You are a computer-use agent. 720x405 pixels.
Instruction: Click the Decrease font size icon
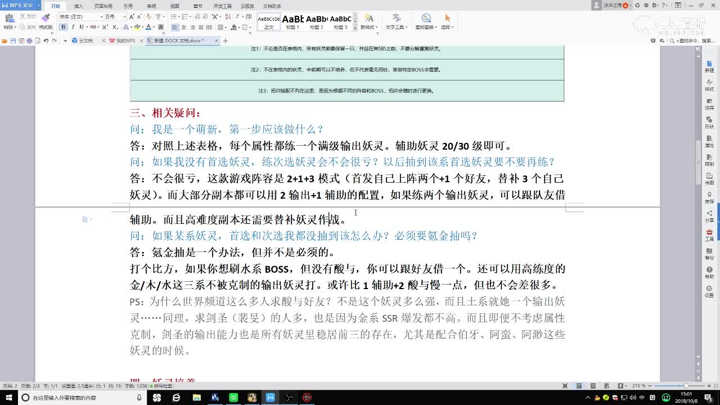pos(139,17)
